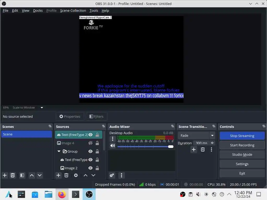Image resolution: width=267 pixels, height=200 pixels.
Task: Undock the Sources panel
Action: click(103, 126)
